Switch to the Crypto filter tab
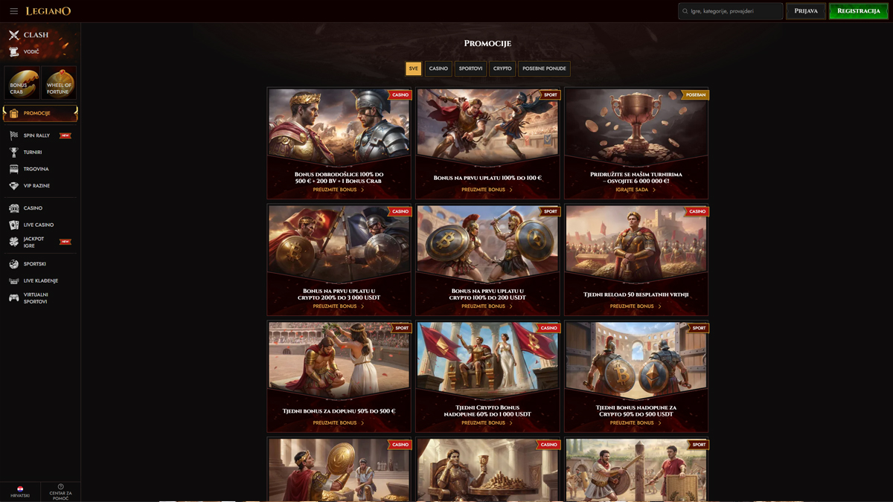 point(502,68)
